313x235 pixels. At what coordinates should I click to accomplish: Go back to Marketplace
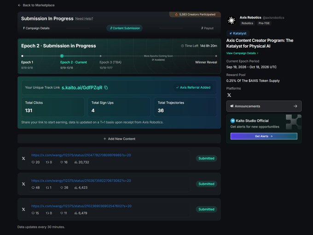[x=36, y=5]
